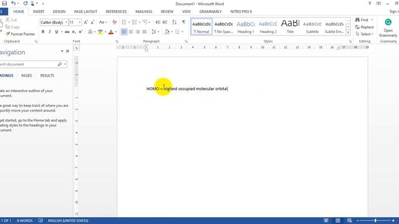399x224 pixels.
Task: Close the Navigation pane
Action: [x=67, y=51]
